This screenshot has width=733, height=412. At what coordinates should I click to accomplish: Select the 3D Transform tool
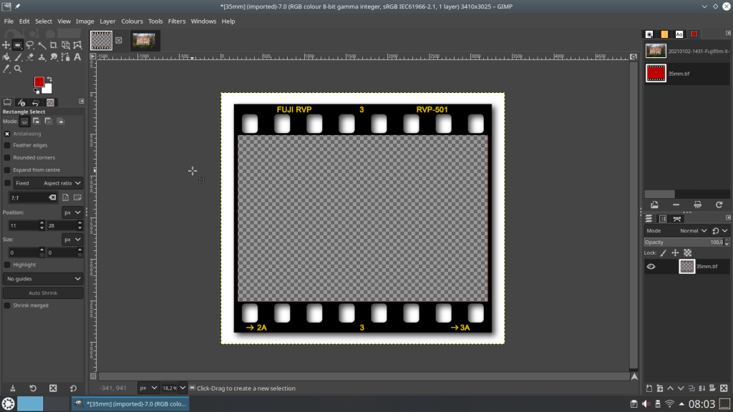click(65, 45)
